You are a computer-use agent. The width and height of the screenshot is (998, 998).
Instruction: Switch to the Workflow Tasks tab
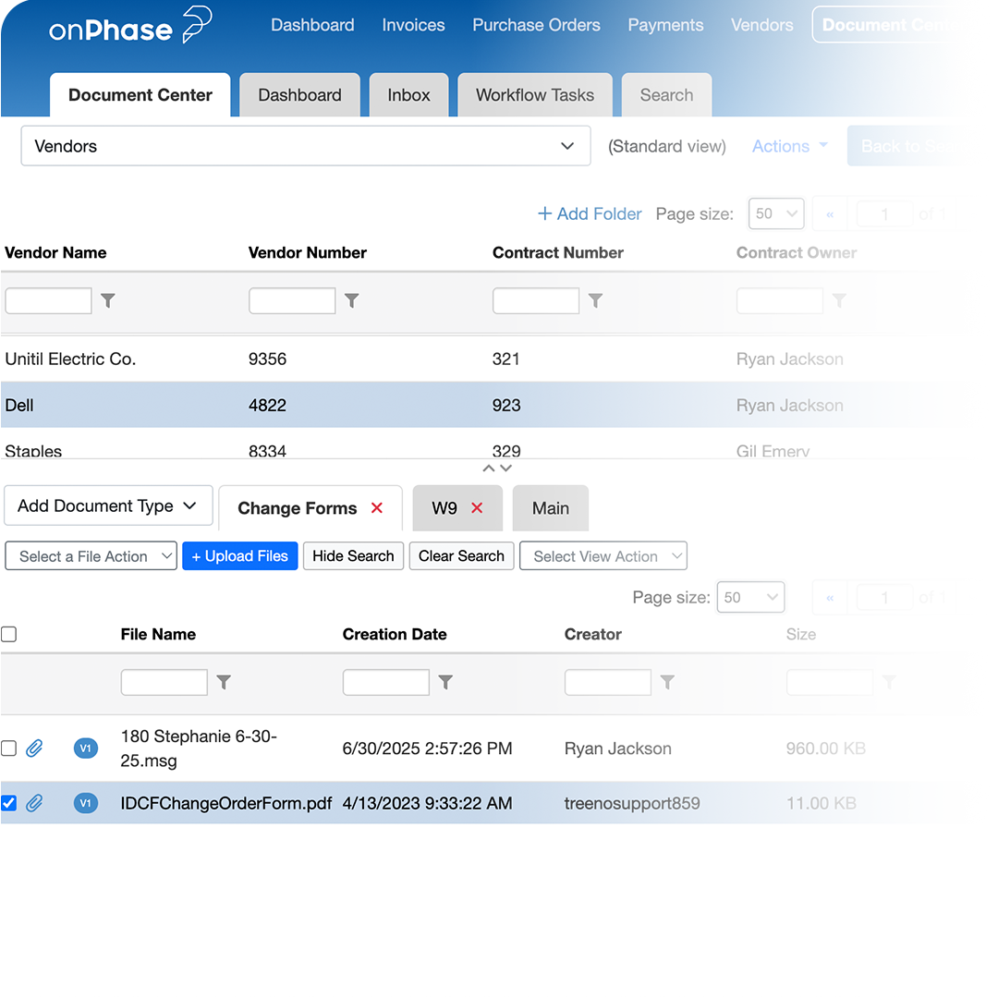(x=535, y=95)
